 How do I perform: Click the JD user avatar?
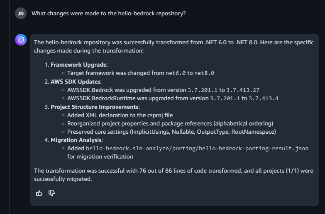pyautogui.click(x=21, y=13)
